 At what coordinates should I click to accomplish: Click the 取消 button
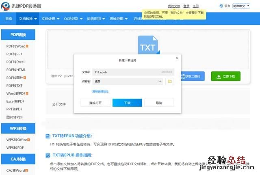tap(159, 103)
